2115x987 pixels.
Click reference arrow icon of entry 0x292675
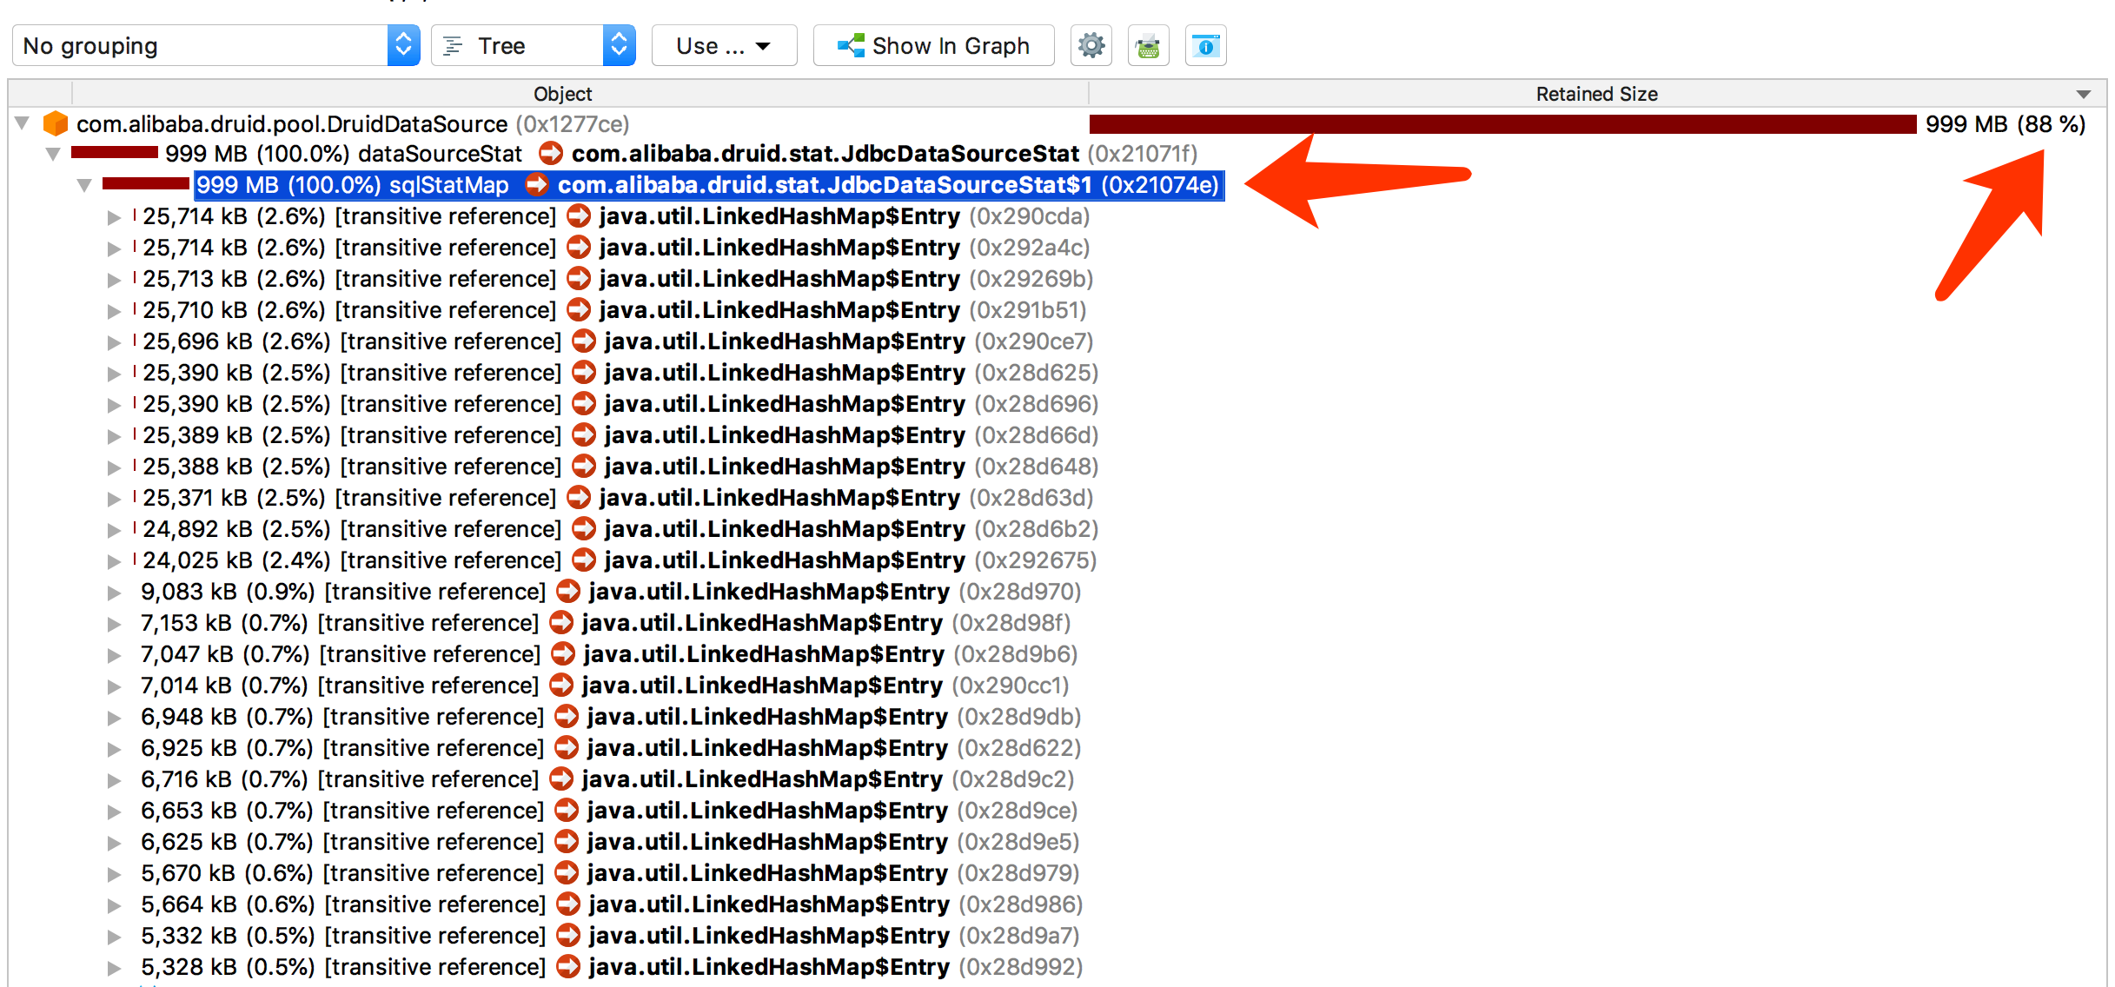click(584, 560)
